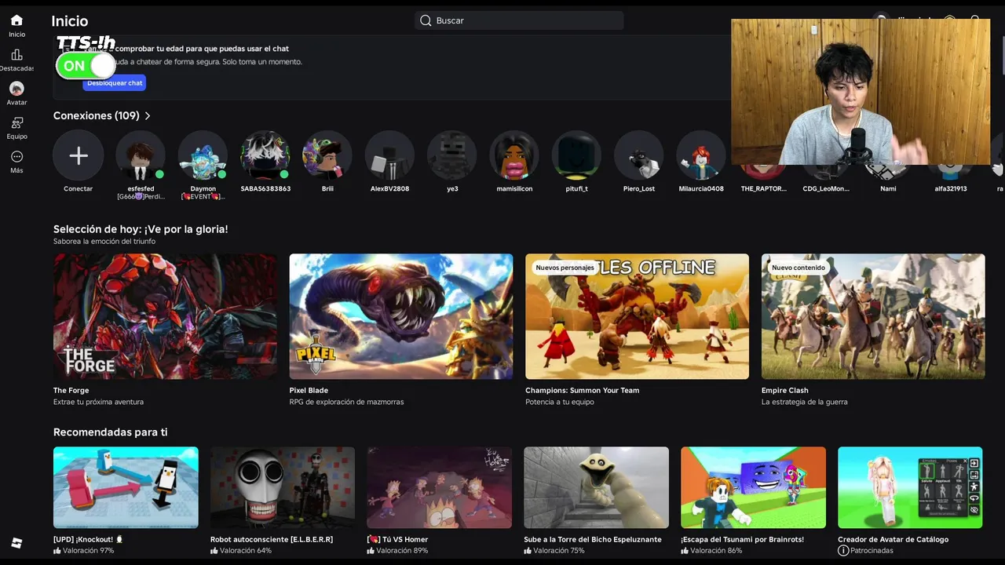This screenshot has width=1005, height=565.
Task: Click 'Potencia a tu equipo' subtitle
Action: pos(560,403)
